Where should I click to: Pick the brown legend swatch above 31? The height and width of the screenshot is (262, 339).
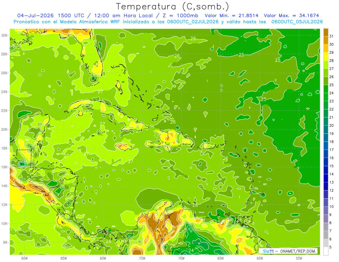pos(326,32)
